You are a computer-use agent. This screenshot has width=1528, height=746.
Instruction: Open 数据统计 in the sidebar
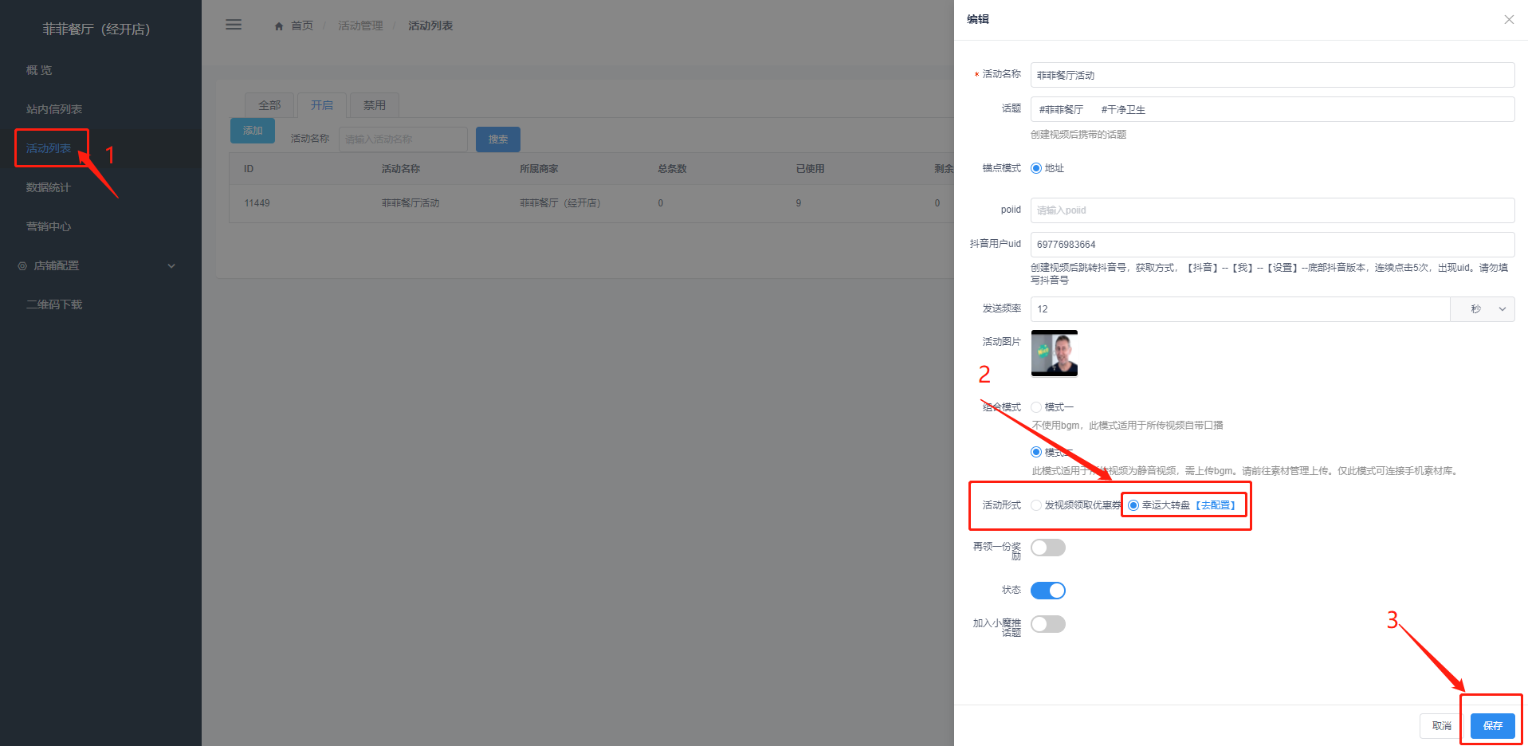click(49, 187)
